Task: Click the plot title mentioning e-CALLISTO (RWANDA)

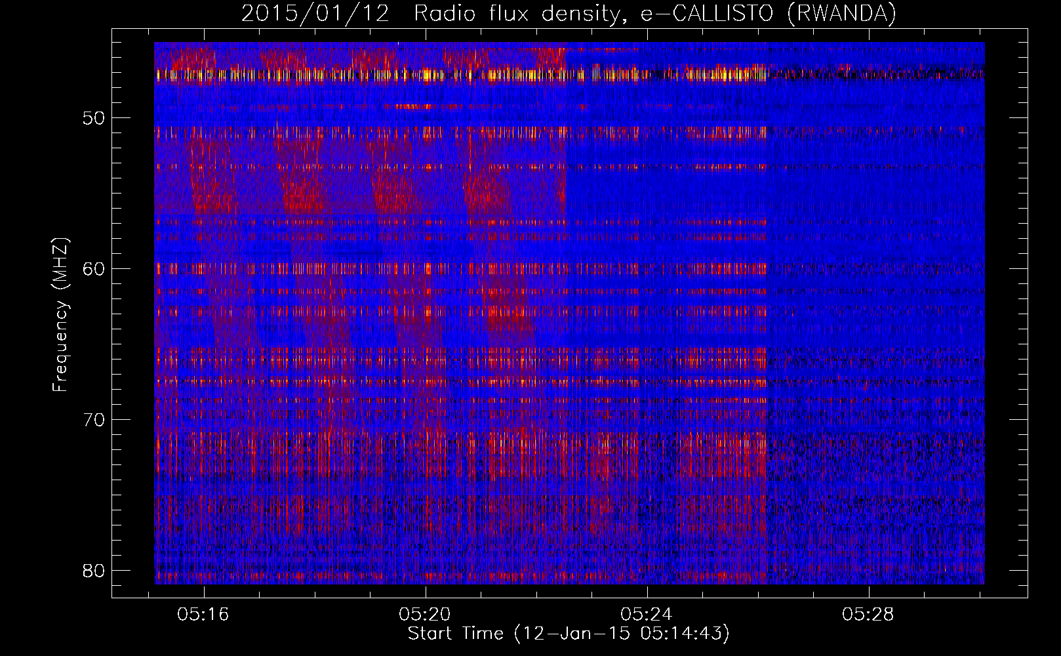Action: click(569, 13)
